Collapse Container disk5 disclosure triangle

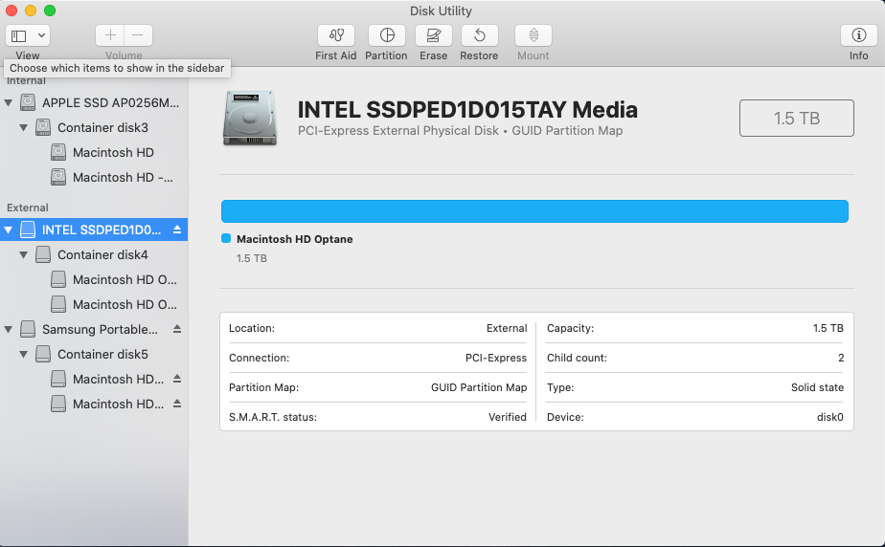(23, 354)
